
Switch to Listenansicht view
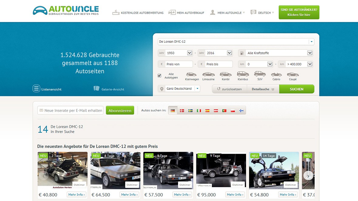(47, 89)
